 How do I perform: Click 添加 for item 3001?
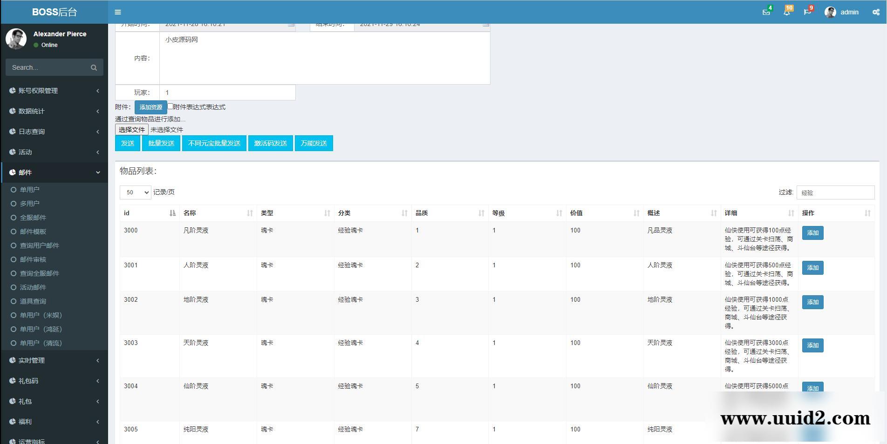point(812,268)
